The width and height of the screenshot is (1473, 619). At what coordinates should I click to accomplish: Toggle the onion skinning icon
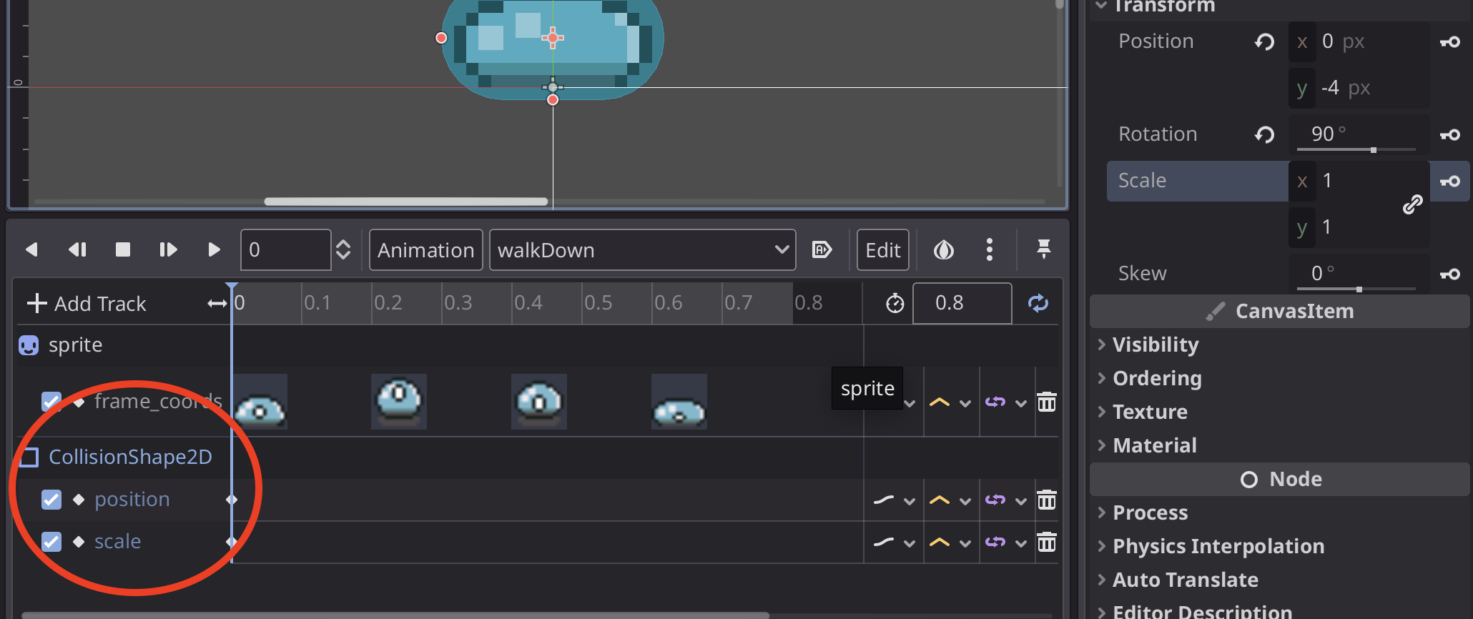[944, 250]
